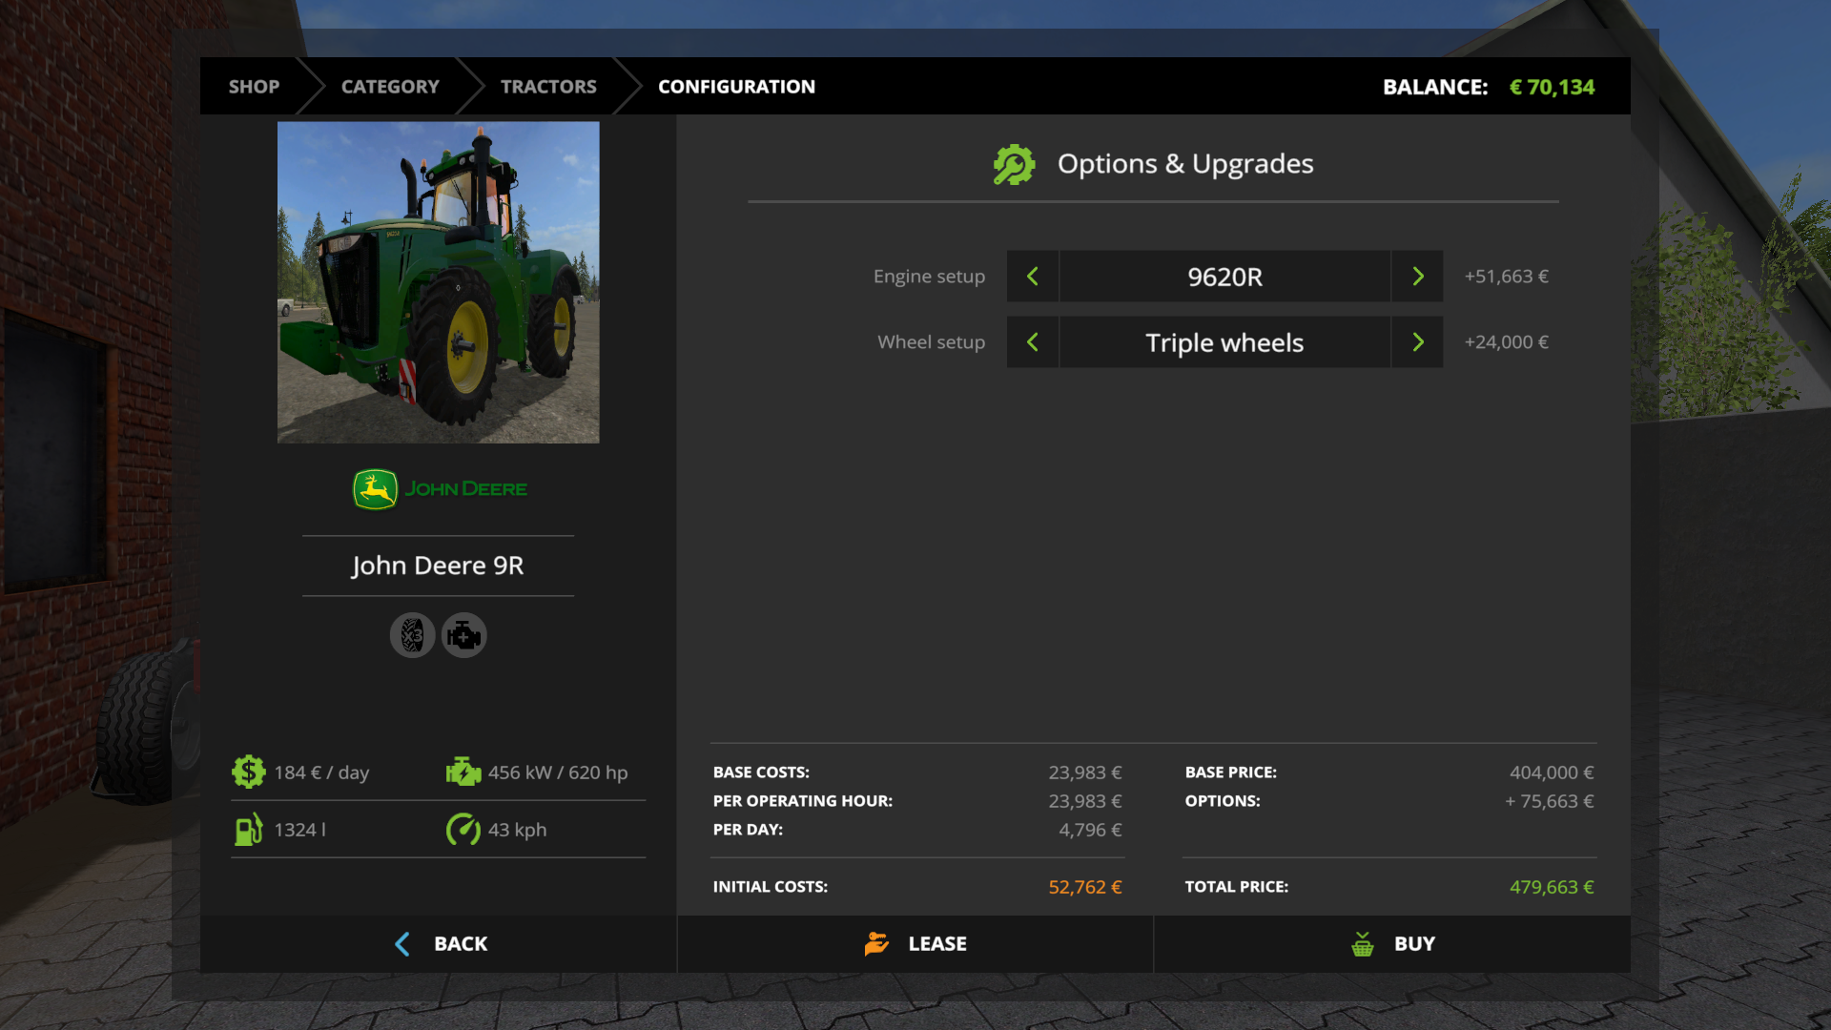Viewport: 1831px width, 1030px height.
Task: Select previous engine setup option
Action: click(1033, 277)
